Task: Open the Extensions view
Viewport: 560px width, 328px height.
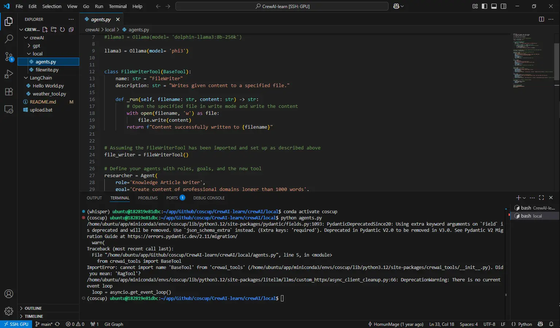Action: (x=9, y=91)
